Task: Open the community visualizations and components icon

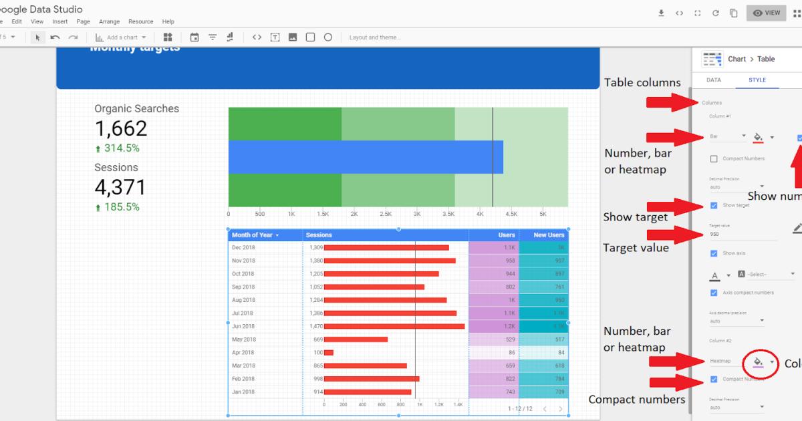Action: (168, 37)
